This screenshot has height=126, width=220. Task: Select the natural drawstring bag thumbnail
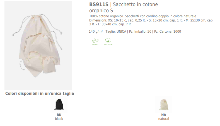click(164, 104)
